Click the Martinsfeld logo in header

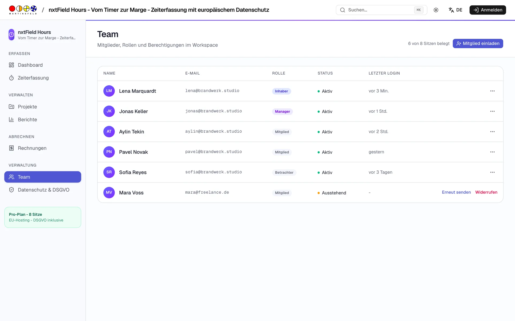(23, 10)
